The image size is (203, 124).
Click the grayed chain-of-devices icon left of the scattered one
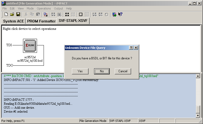53,14
